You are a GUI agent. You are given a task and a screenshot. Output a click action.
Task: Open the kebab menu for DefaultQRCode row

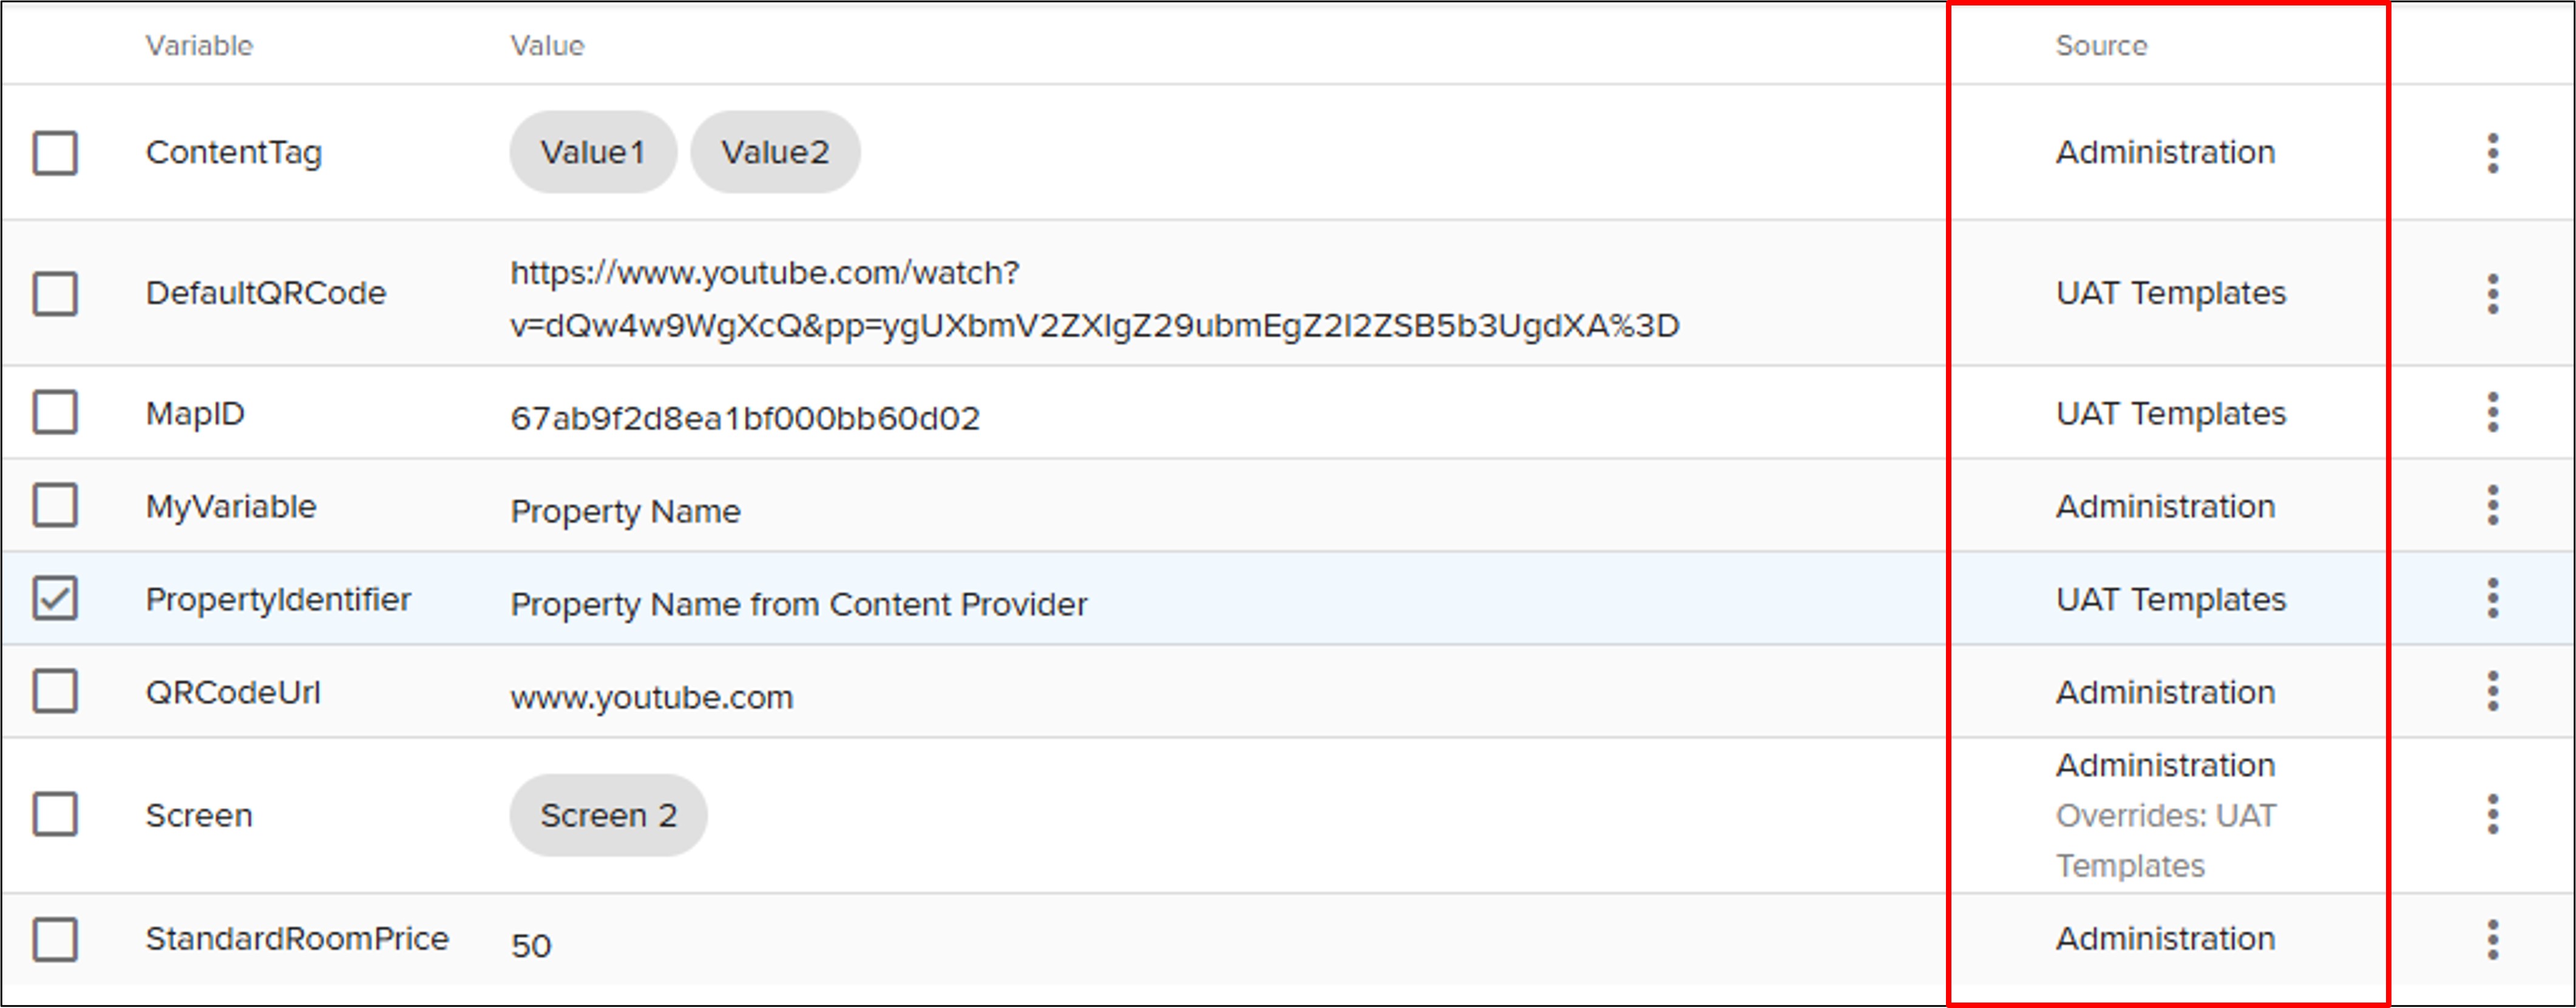click(x=2492, y=294)
